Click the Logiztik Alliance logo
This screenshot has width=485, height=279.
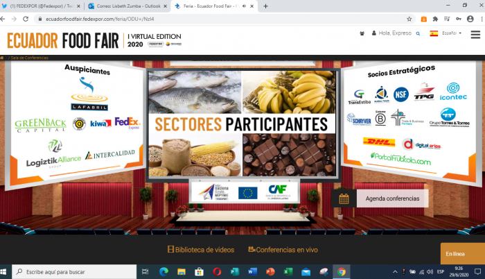coord(54,154)
